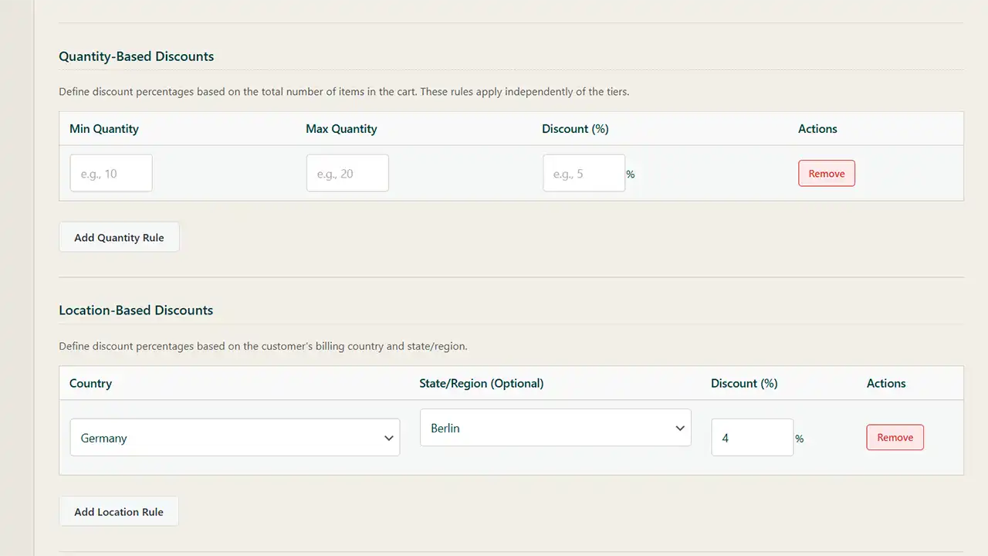
Task: Click Discount (%) header in the location table
Action: coord(744,384)
